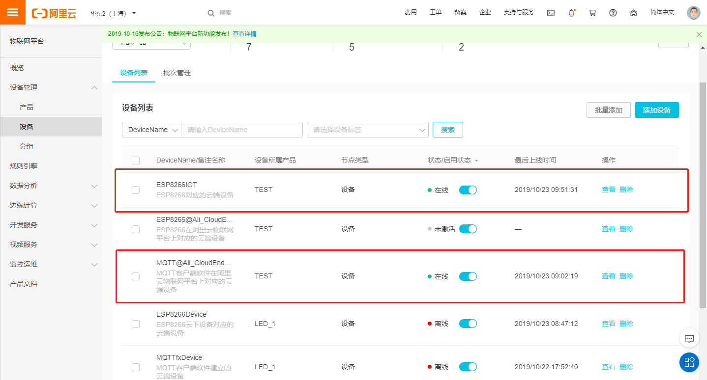
Task: Sort by the status column arrow
Action: pos(476,161)
